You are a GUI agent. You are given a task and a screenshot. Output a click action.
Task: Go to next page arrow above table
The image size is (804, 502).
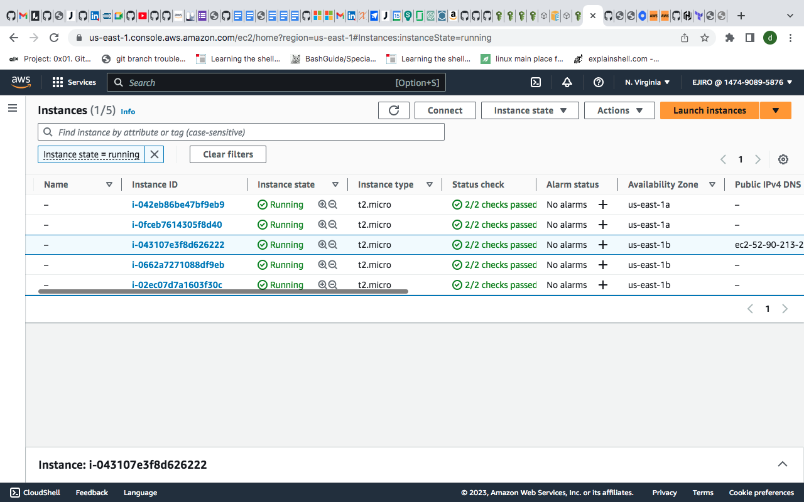click(x=758, y=159)
